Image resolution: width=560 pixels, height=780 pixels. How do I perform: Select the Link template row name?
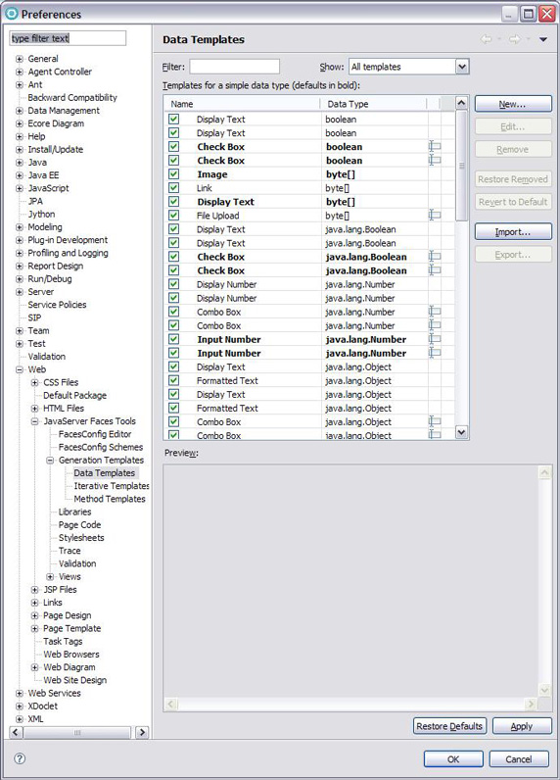point(205,188)
